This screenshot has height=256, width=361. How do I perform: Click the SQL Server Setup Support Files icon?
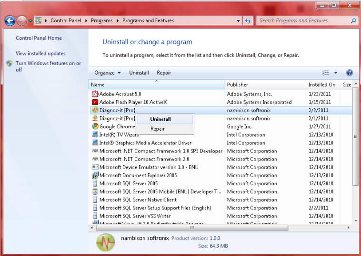point(95,208)
